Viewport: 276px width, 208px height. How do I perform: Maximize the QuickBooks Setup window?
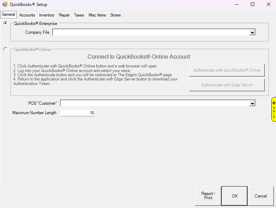click(253, 5)
